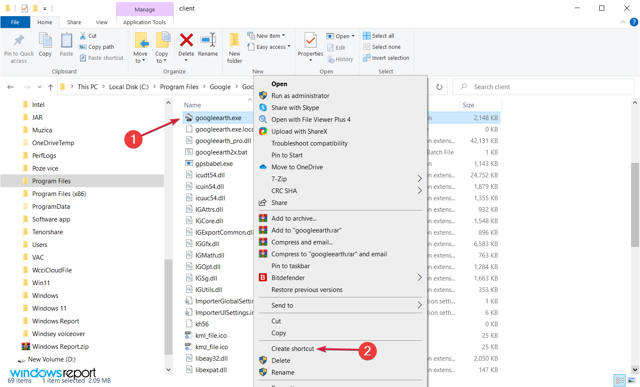Image resolution: width=640 pixels, height=387 pixels.
Task: Open recent locations dropdown arrow
Action: [x=40, y=87]
